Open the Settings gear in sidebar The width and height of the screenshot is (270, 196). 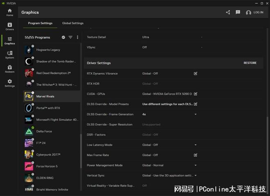pos(10,83)
